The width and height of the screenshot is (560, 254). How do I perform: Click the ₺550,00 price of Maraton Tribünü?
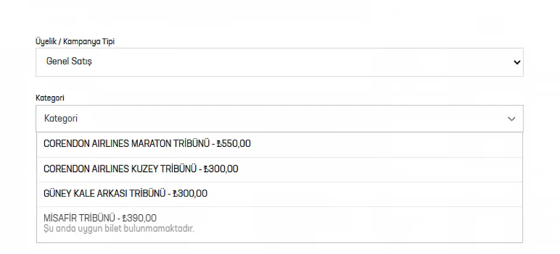(234, 144)
